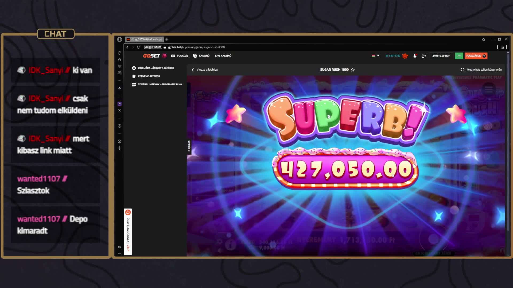Click the 427,050.00 win amount banner
The width and height of the screenshot is (513, 288).
pos(345,169)
